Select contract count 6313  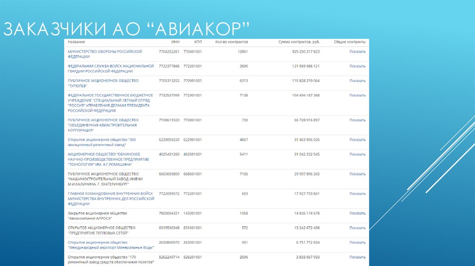pos(244,81)
